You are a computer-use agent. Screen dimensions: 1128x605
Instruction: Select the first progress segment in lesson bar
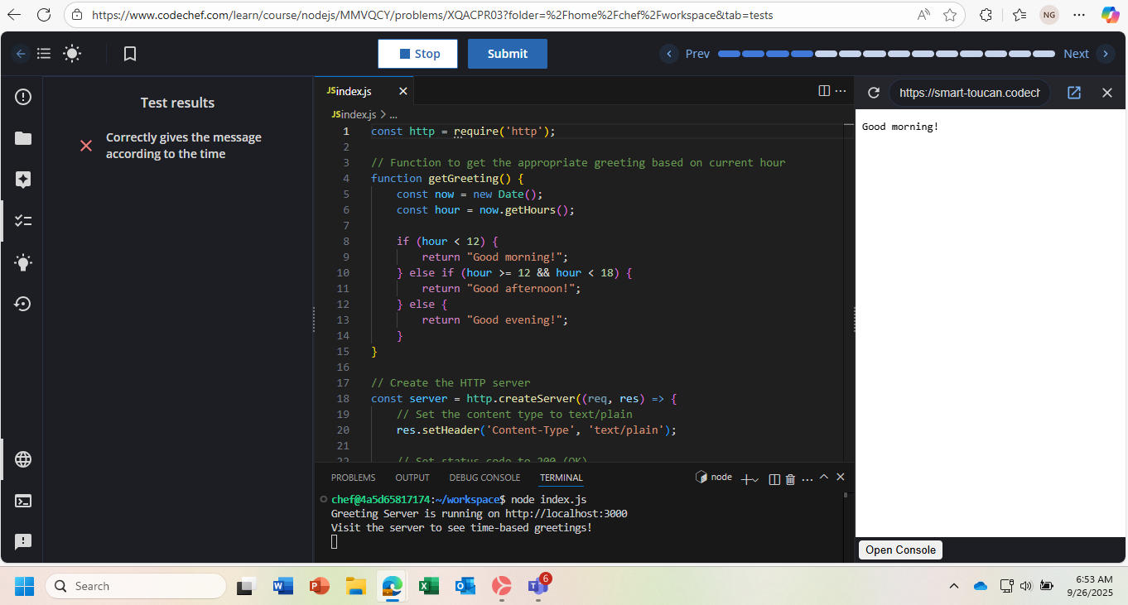tap(729, 54)
